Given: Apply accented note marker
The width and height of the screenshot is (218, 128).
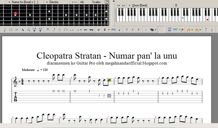Looking at the screenshot, I should pyautogui.click(x=16, y=30).
